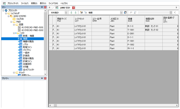Click the blue window-arrow icon right of 機器 dropdown
Image resolution: width=180 pixels, height=109 pixels.
point(125,12)
